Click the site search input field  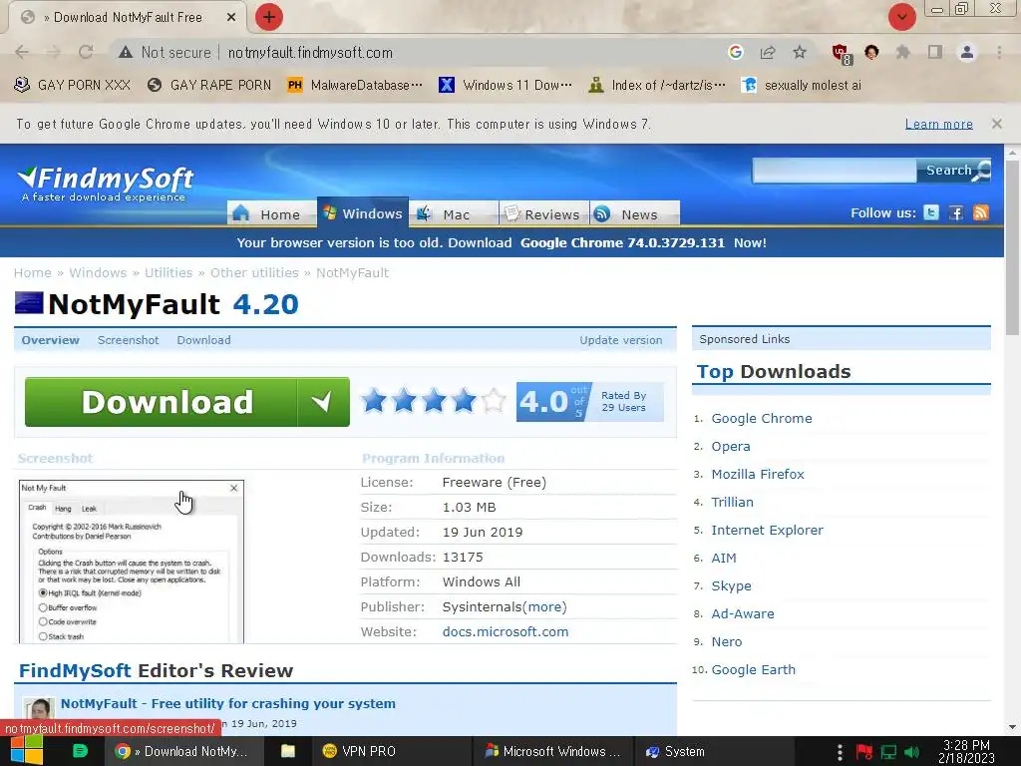(x=835, y=171)
